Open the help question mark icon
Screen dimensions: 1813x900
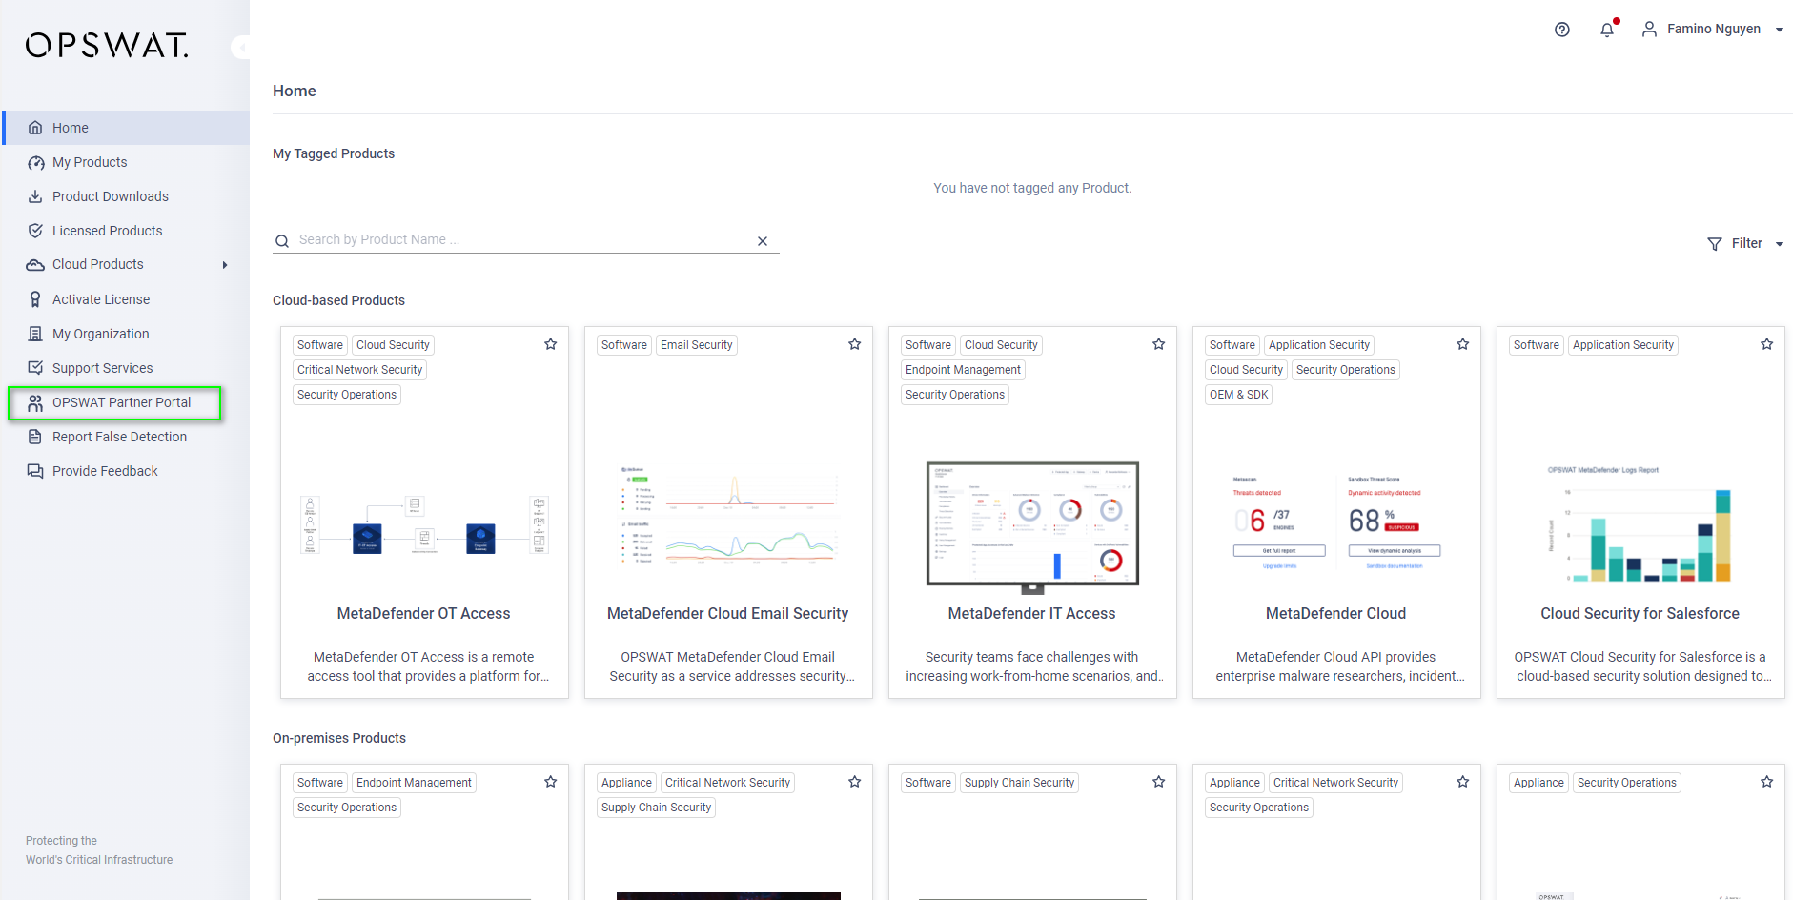[1561, 30]
